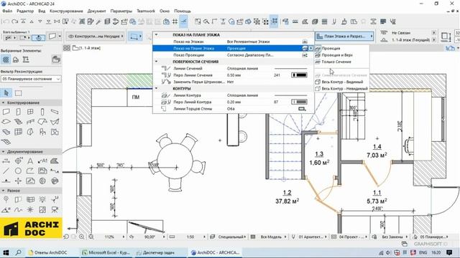This screenshot has width=460, height=258.
Task: Select the Column tool in the toolbox
Action: tap(42, 112)
